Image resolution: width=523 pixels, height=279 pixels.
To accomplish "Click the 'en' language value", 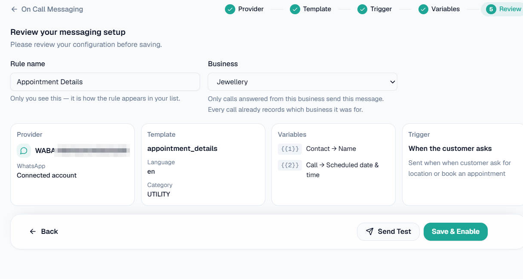I will [151, 172].
